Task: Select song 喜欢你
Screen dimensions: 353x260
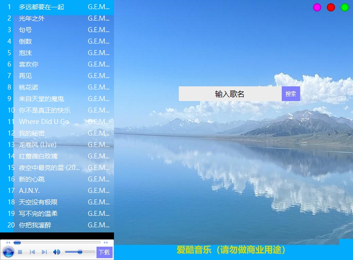Action: tap(28, 64)
